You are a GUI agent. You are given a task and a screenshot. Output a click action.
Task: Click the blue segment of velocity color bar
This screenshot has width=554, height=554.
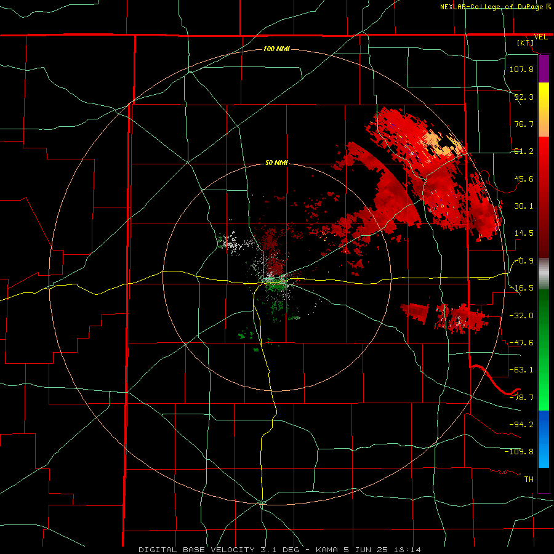(x=544, y=439)
